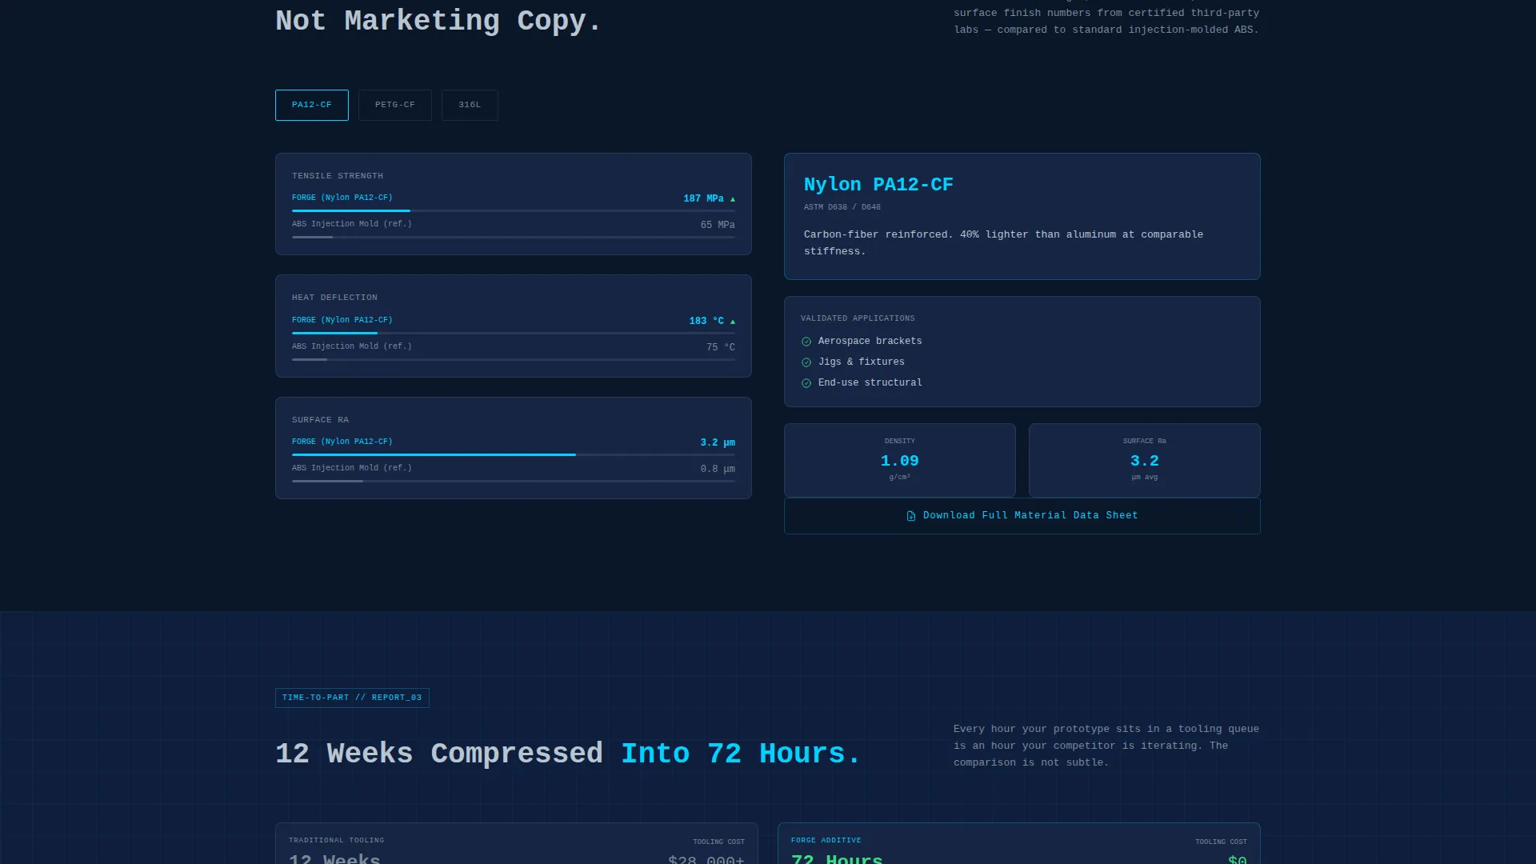
Task: Click the check icon beside Aerospace brackets
Action: click(806, 342)
